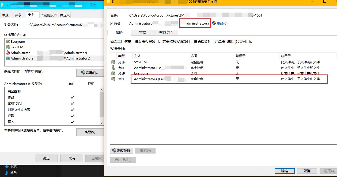
Task: Click the 主体 column header
Action: pos(161,56)
